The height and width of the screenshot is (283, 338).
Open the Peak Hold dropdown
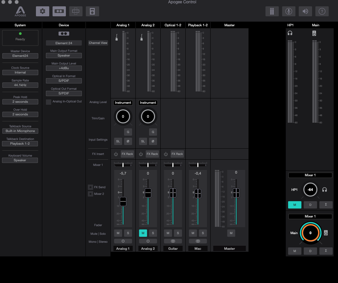pos(20,102)
